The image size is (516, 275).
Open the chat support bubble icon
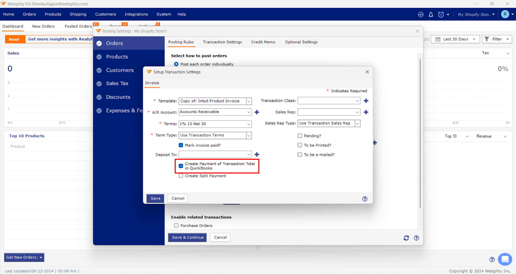[505, 259]
